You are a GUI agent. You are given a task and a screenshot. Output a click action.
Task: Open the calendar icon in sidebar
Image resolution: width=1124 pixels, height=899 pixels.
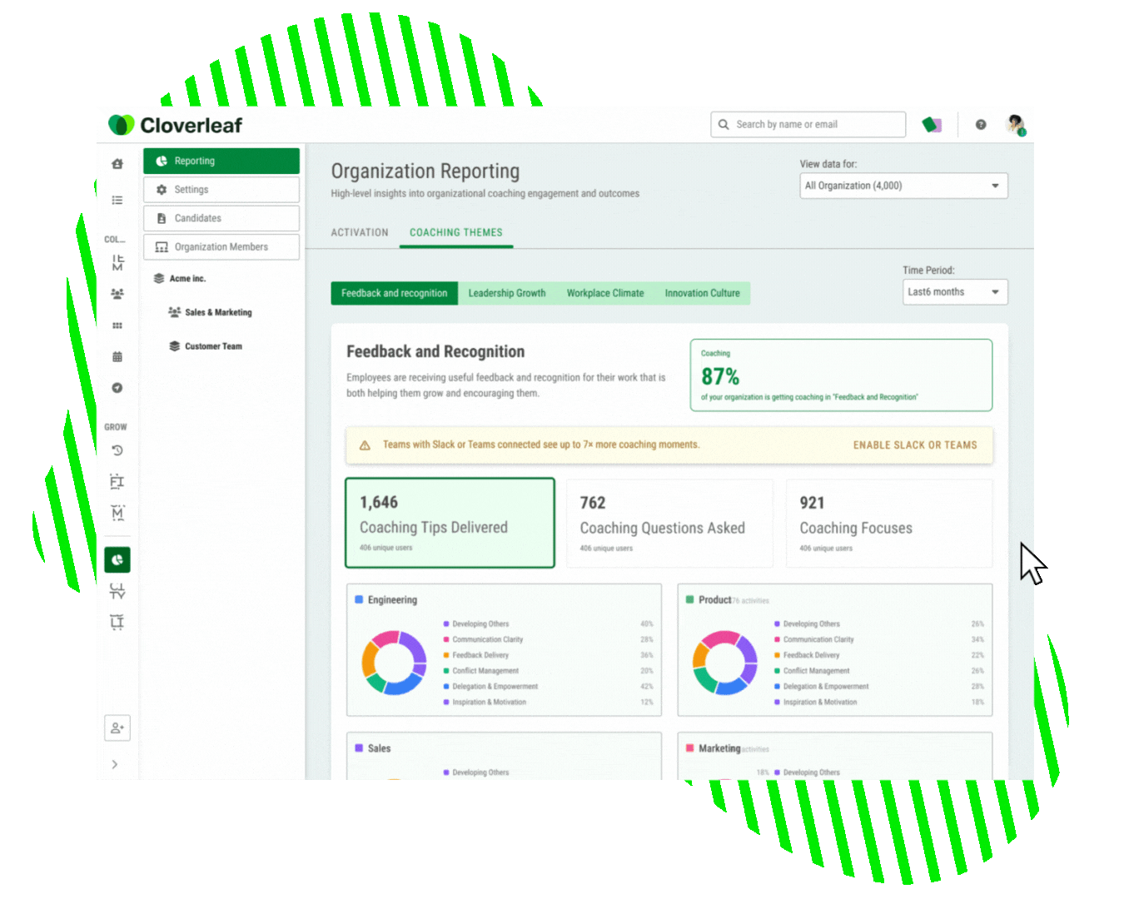(x=117, y=356)
